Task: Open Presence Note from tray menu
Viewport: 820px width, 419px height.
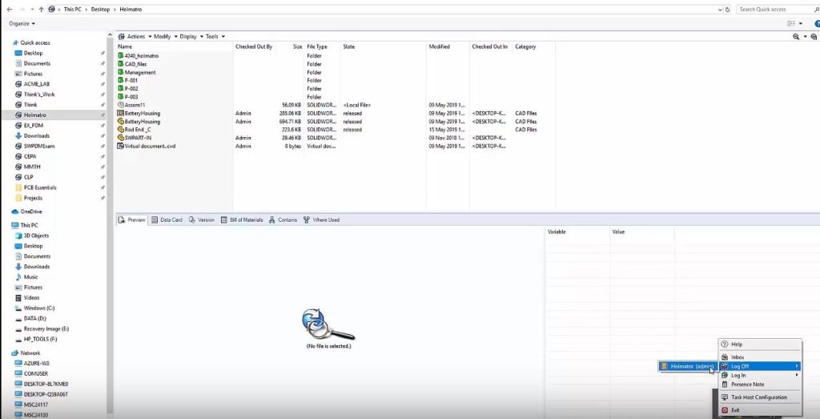Action: [760, 384]
